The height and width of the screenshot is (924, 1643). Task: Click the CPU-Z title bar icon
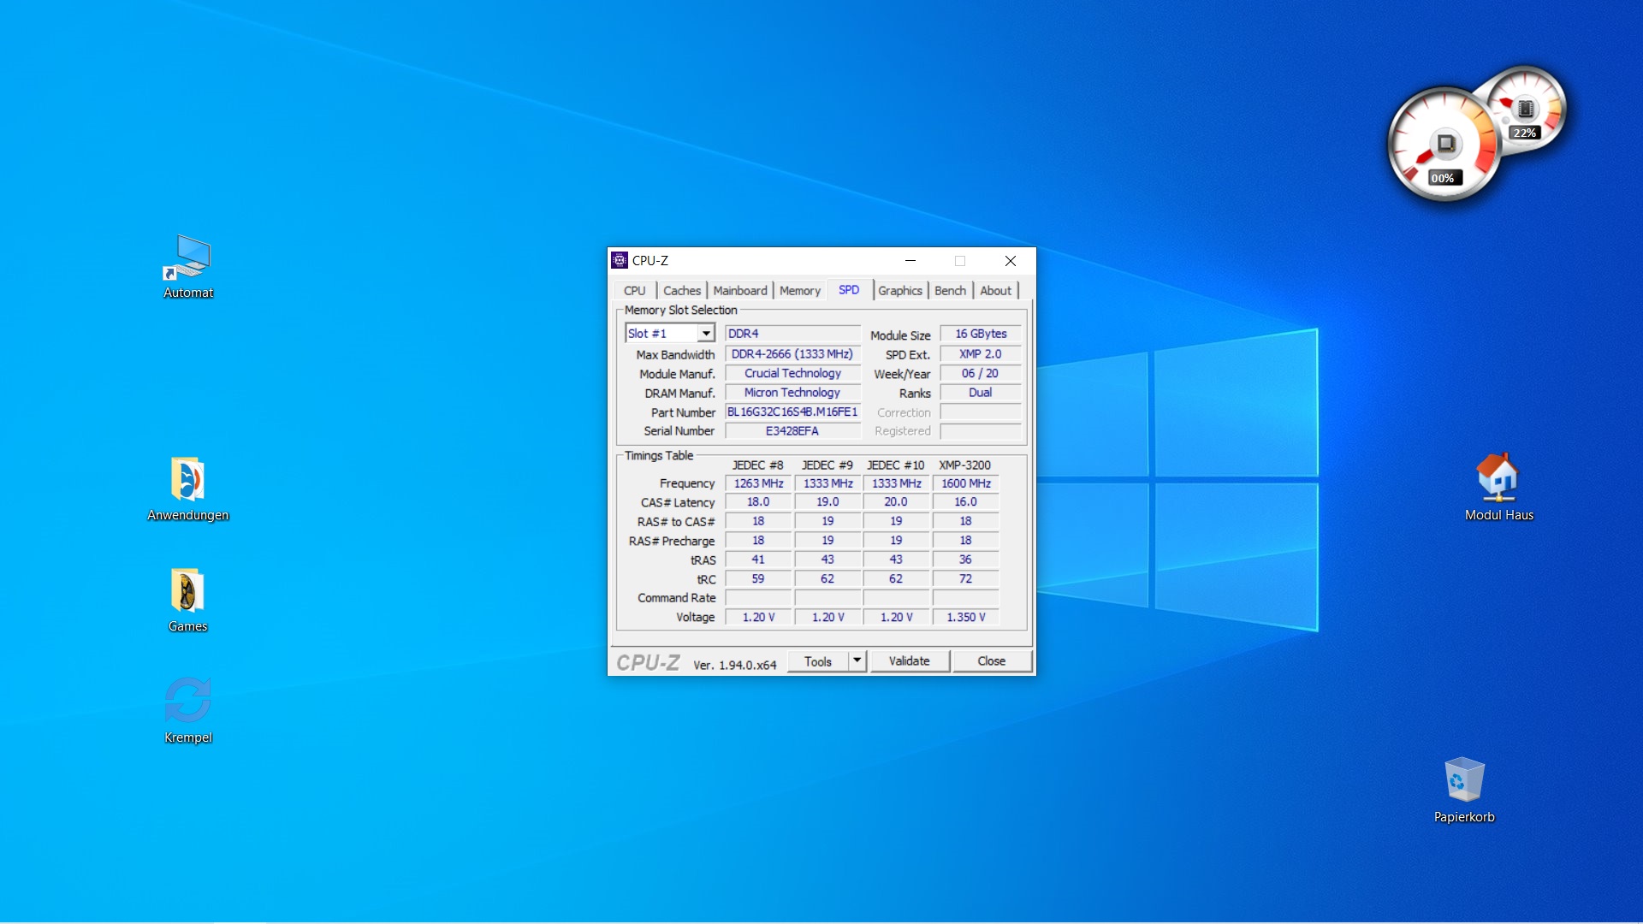[620, 260]
